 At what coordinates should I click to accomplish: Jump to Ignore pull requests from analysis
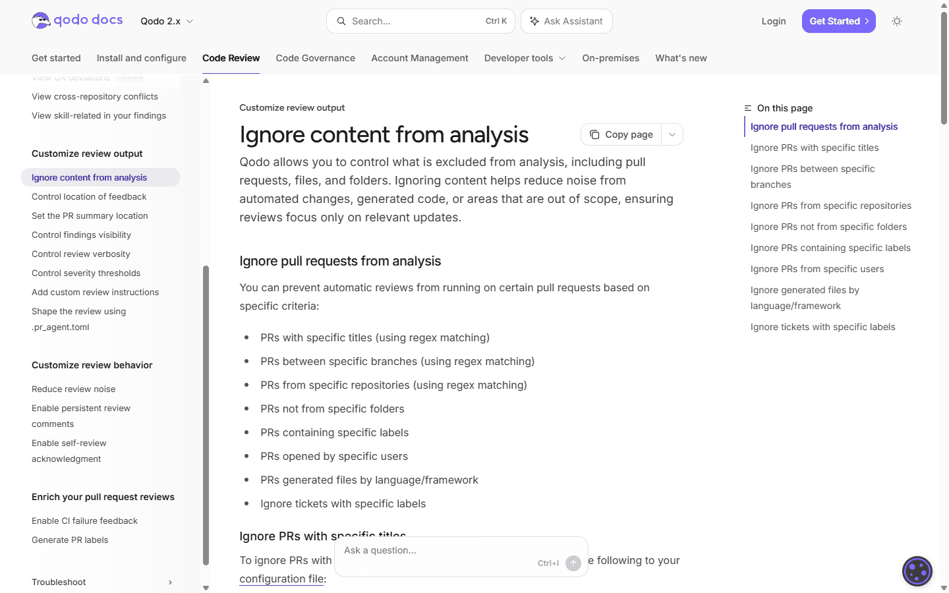[824, 127]
